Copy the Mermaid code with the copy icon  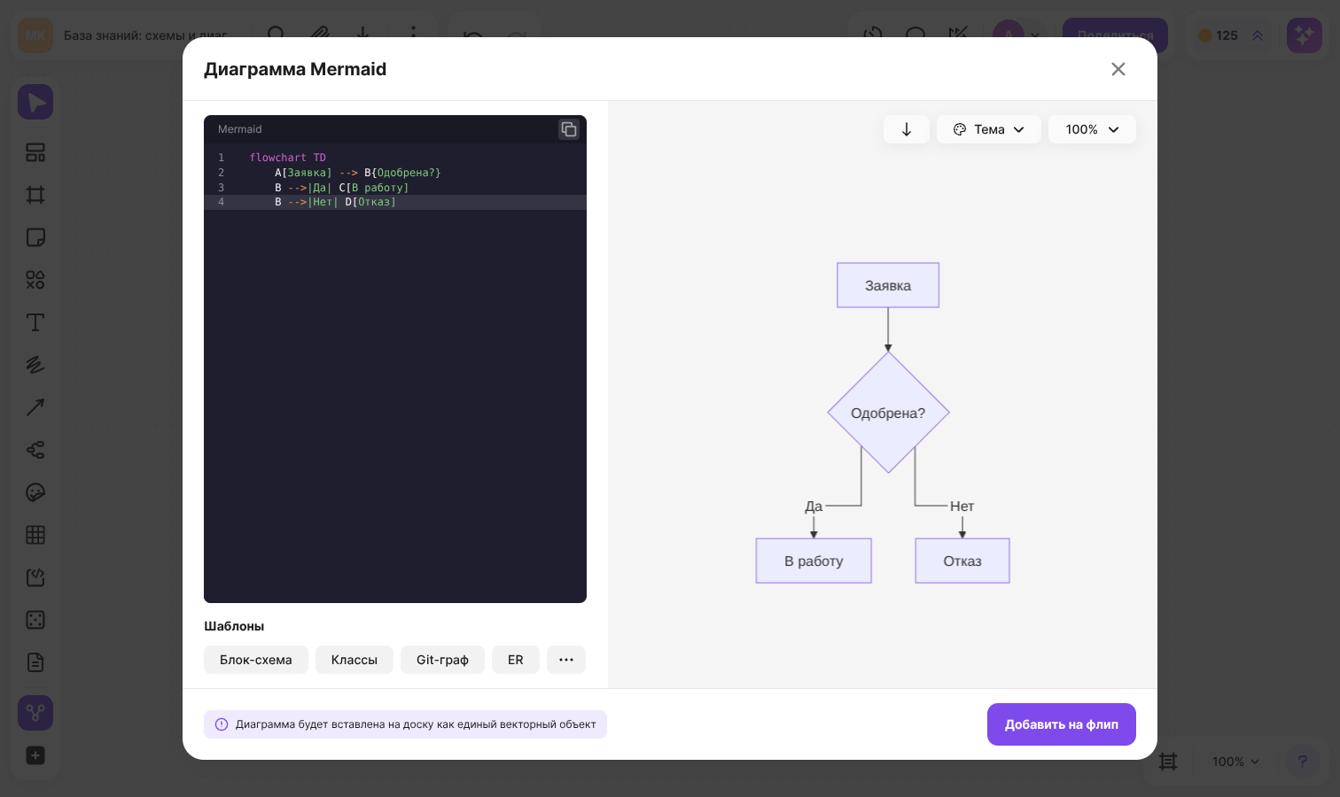tap(569, 129)
